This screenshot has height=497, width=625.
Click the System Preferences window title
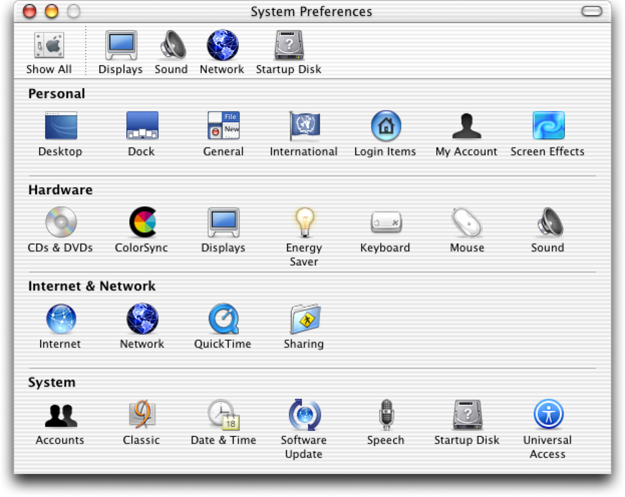click(x=311, y=11)
